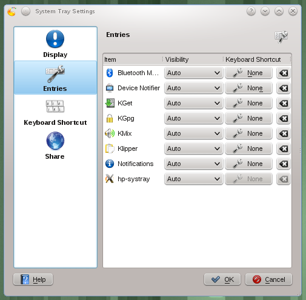Click the KMix speaker icon
Viewport: 306px width, 300px height.
tap(110, 133)
